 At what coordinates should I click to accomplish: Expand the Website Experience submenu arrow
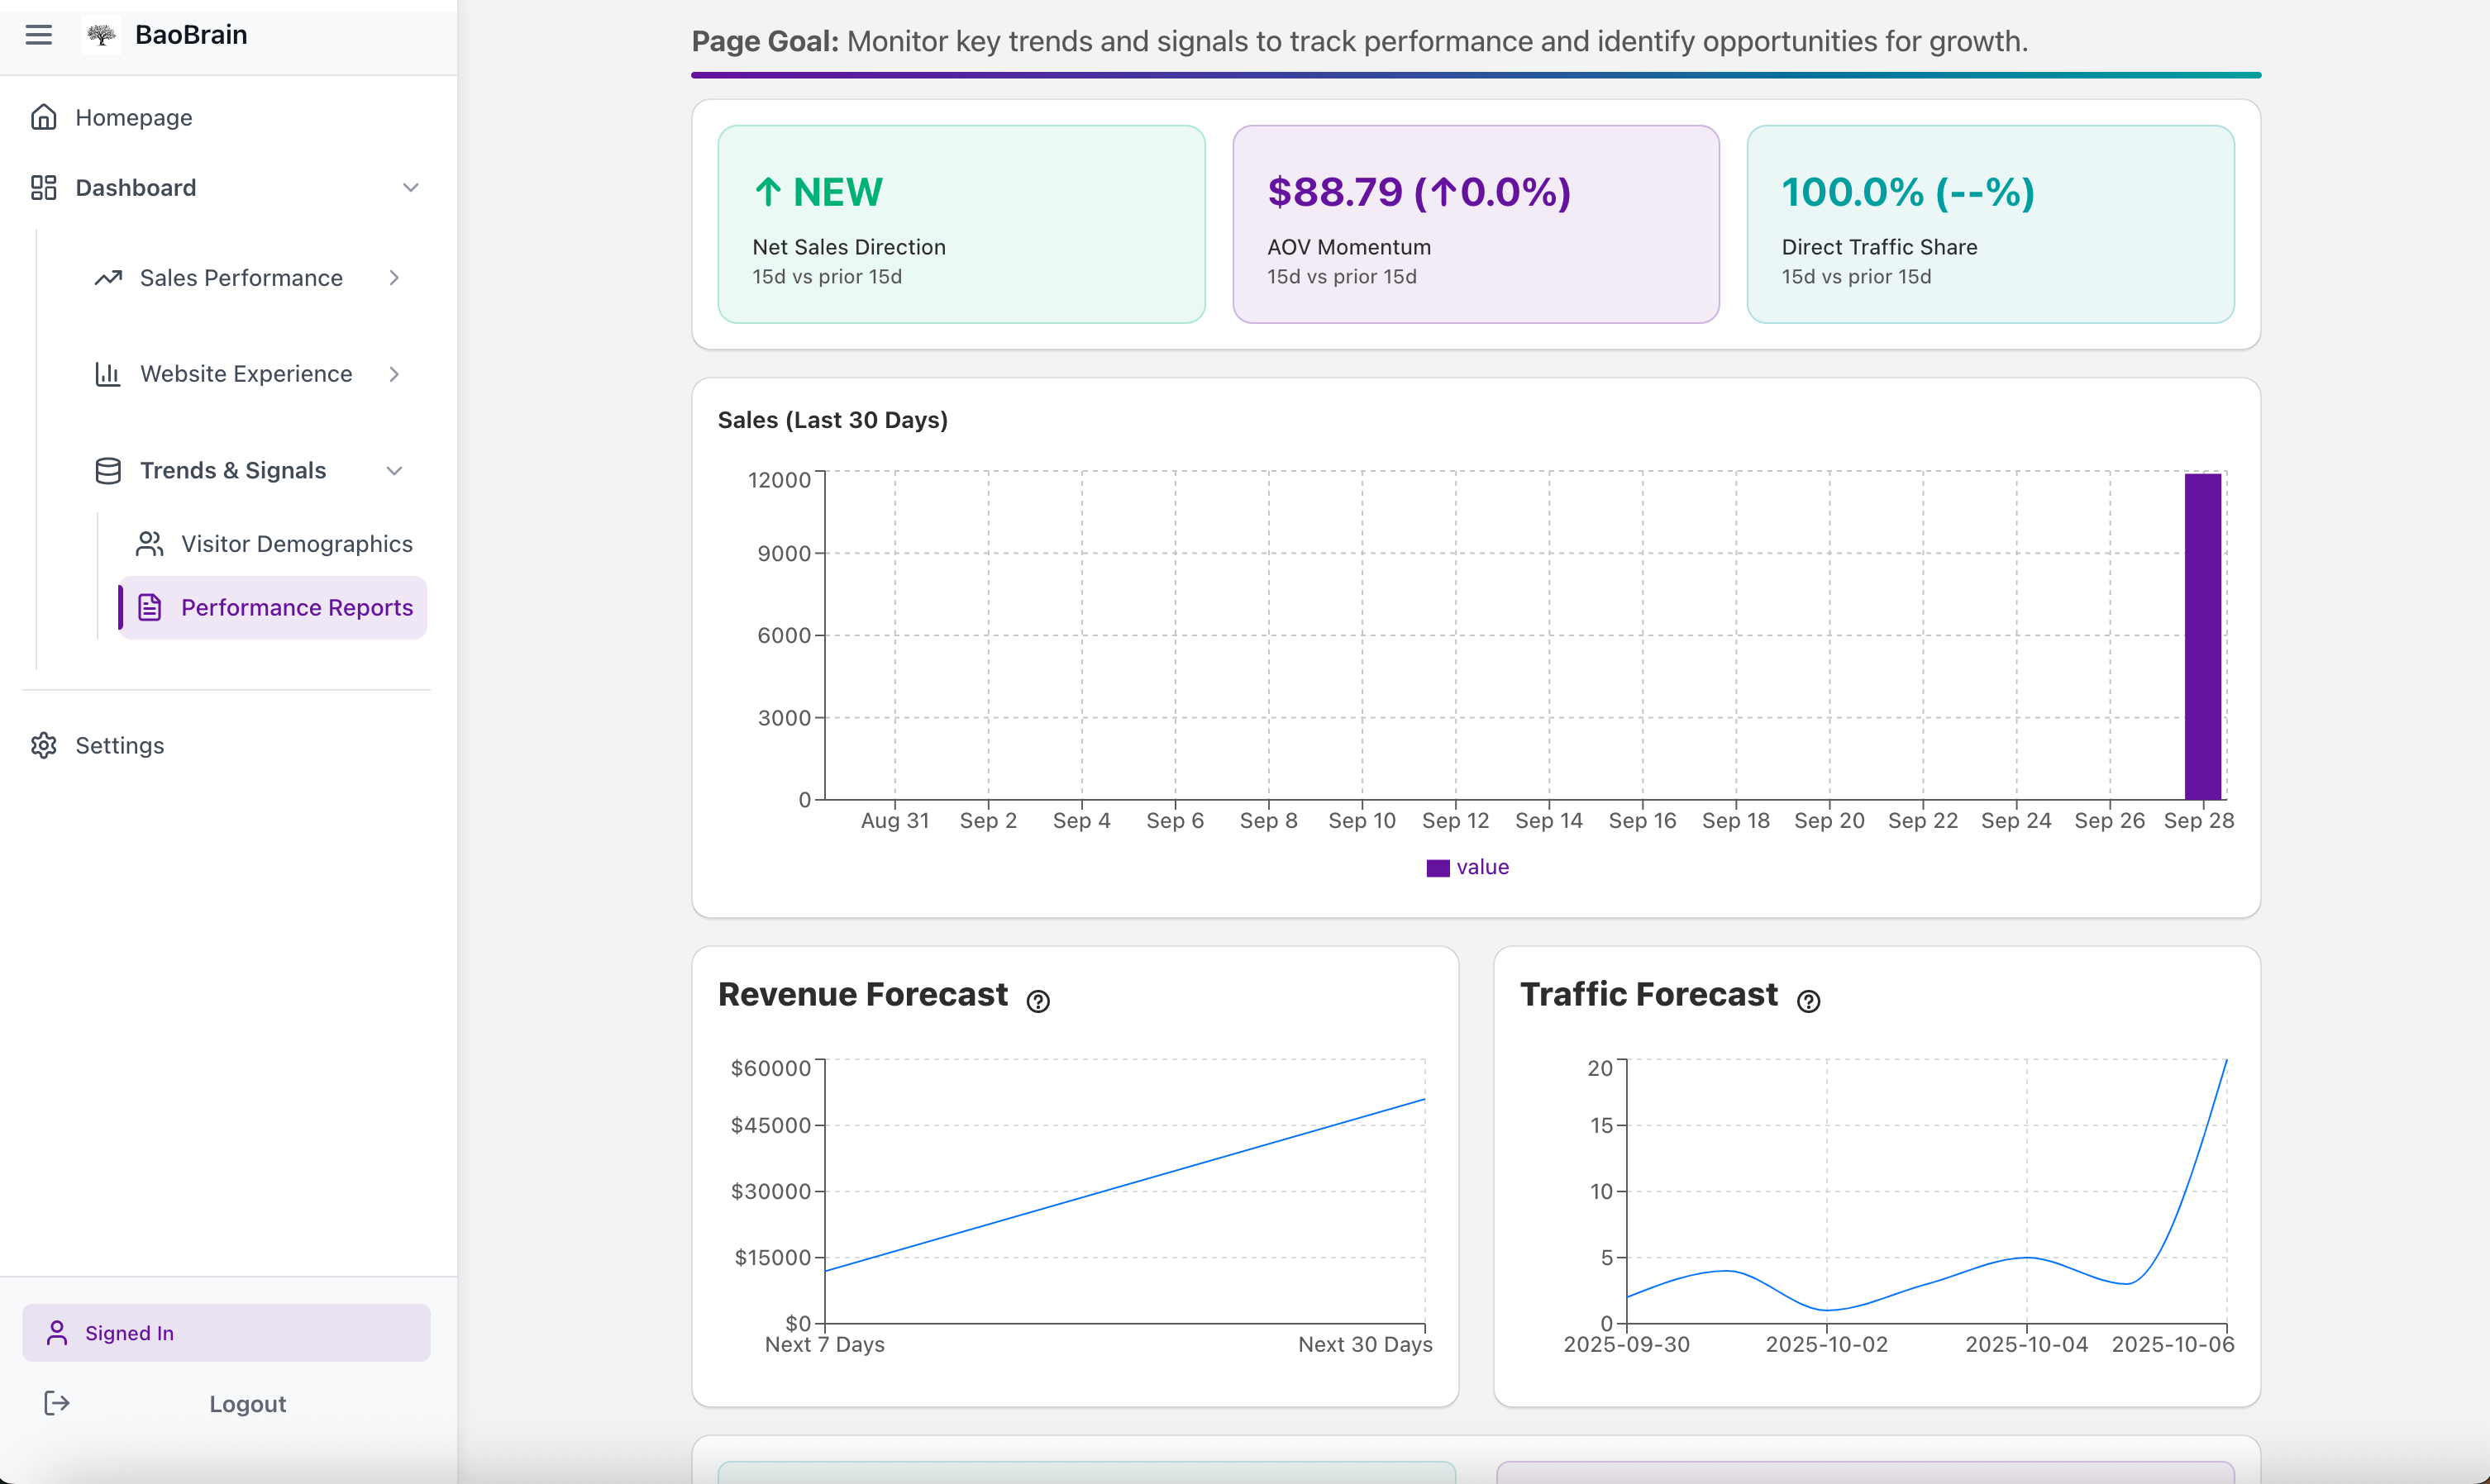[x=394, y=374]
